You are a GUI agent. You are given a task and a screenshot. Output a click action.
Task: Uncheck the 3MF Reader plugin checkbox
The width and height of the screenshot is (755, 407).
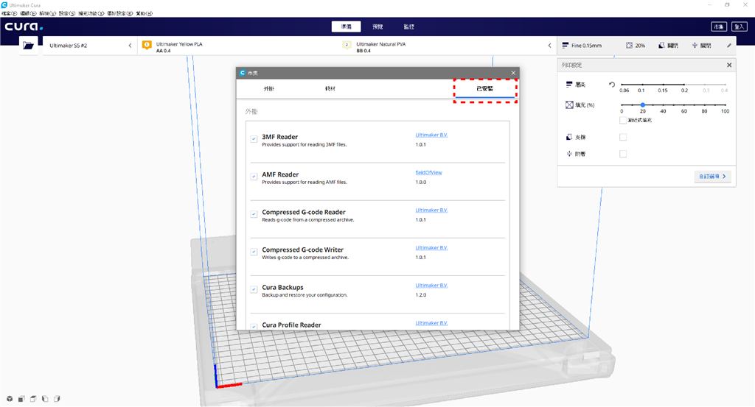click(254, 138)
